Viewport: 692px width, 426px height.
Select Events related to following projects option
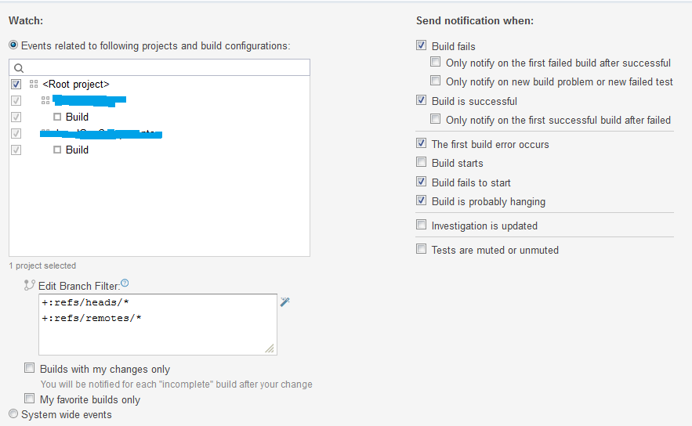(x=13, y=45)
